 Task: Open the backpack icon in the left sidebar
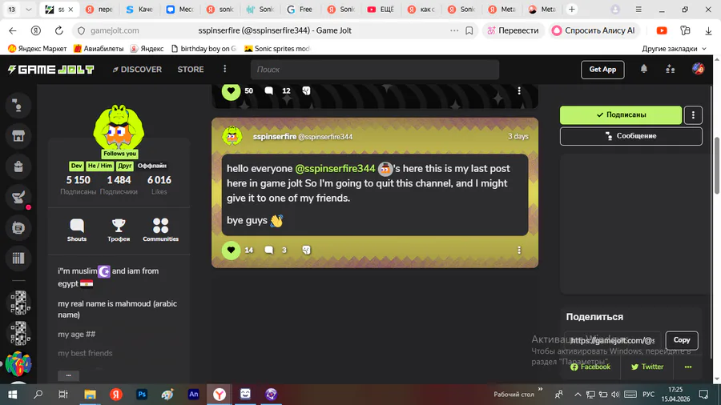click(18, 166)
